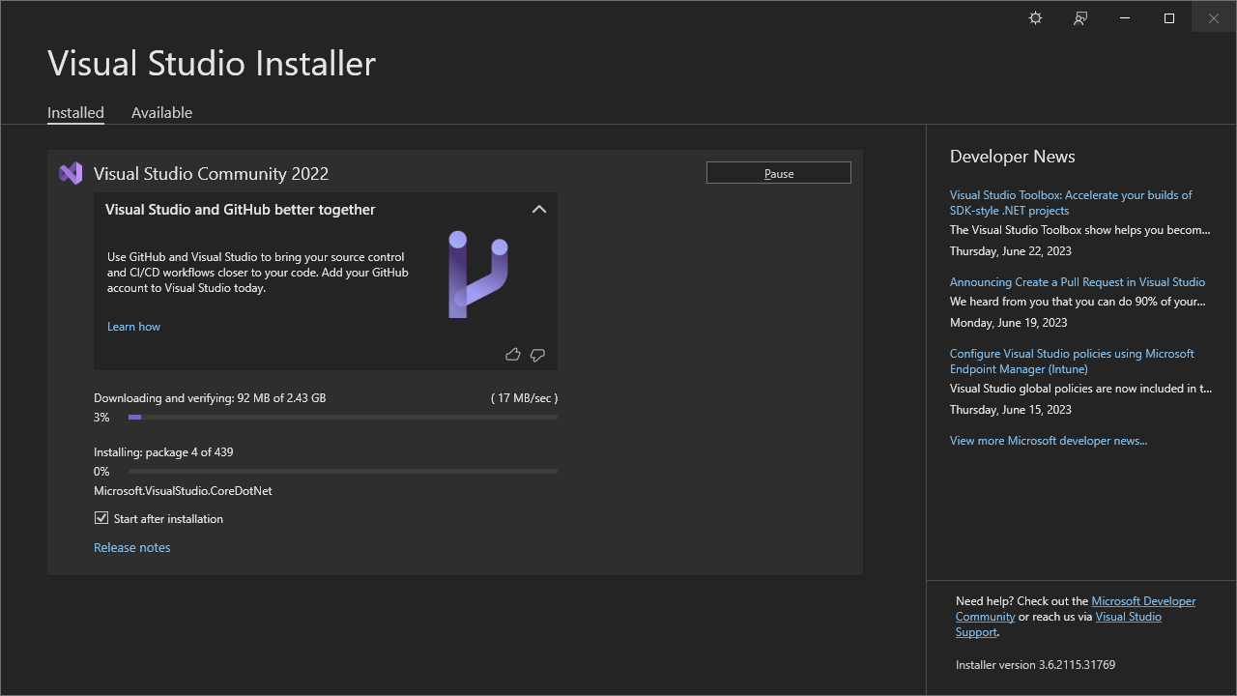The image size is (1237, 696).
Task: Open Configure Visual Studio policies article
Action: click(1072, 361)
